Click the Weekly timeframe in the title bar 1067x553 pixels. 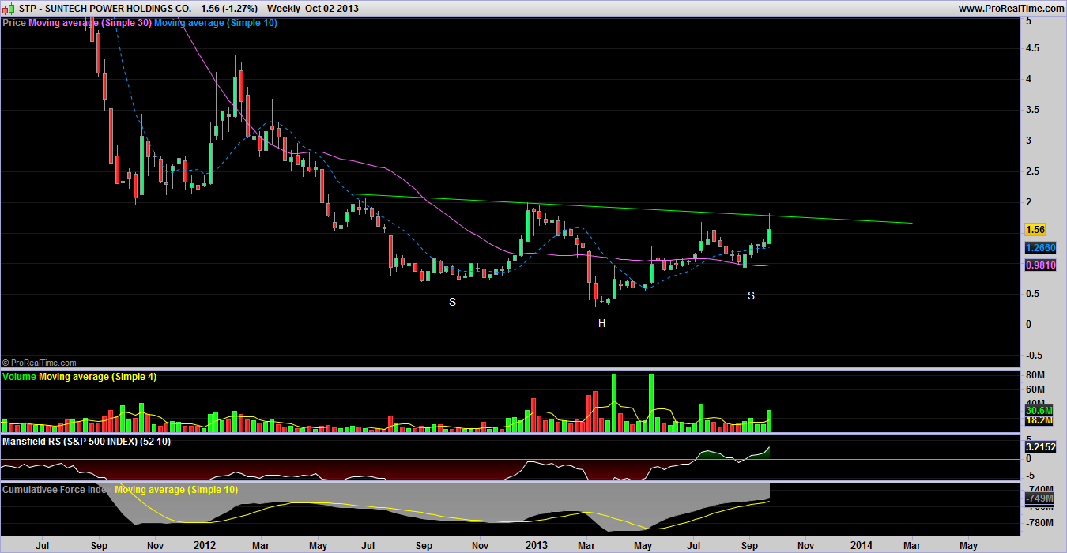pos(283,8)
